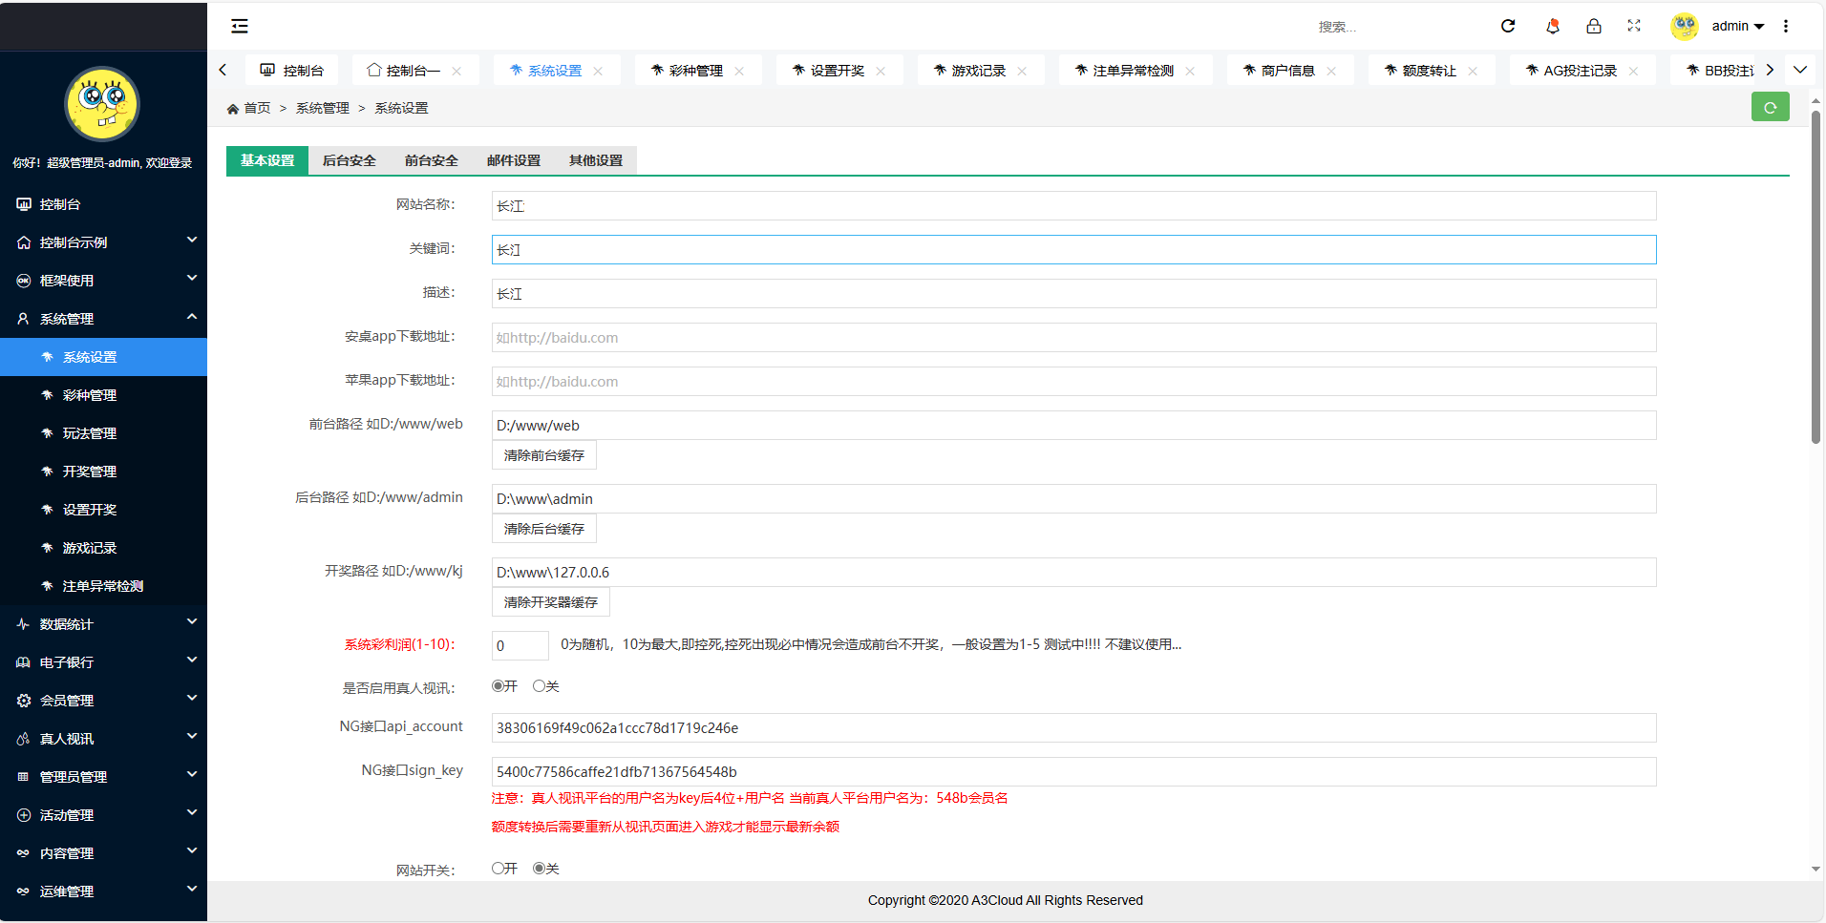Switch to the 邮件设置 tab
The height and width of the screenshot is (923, 1826).
click(514, 161)
